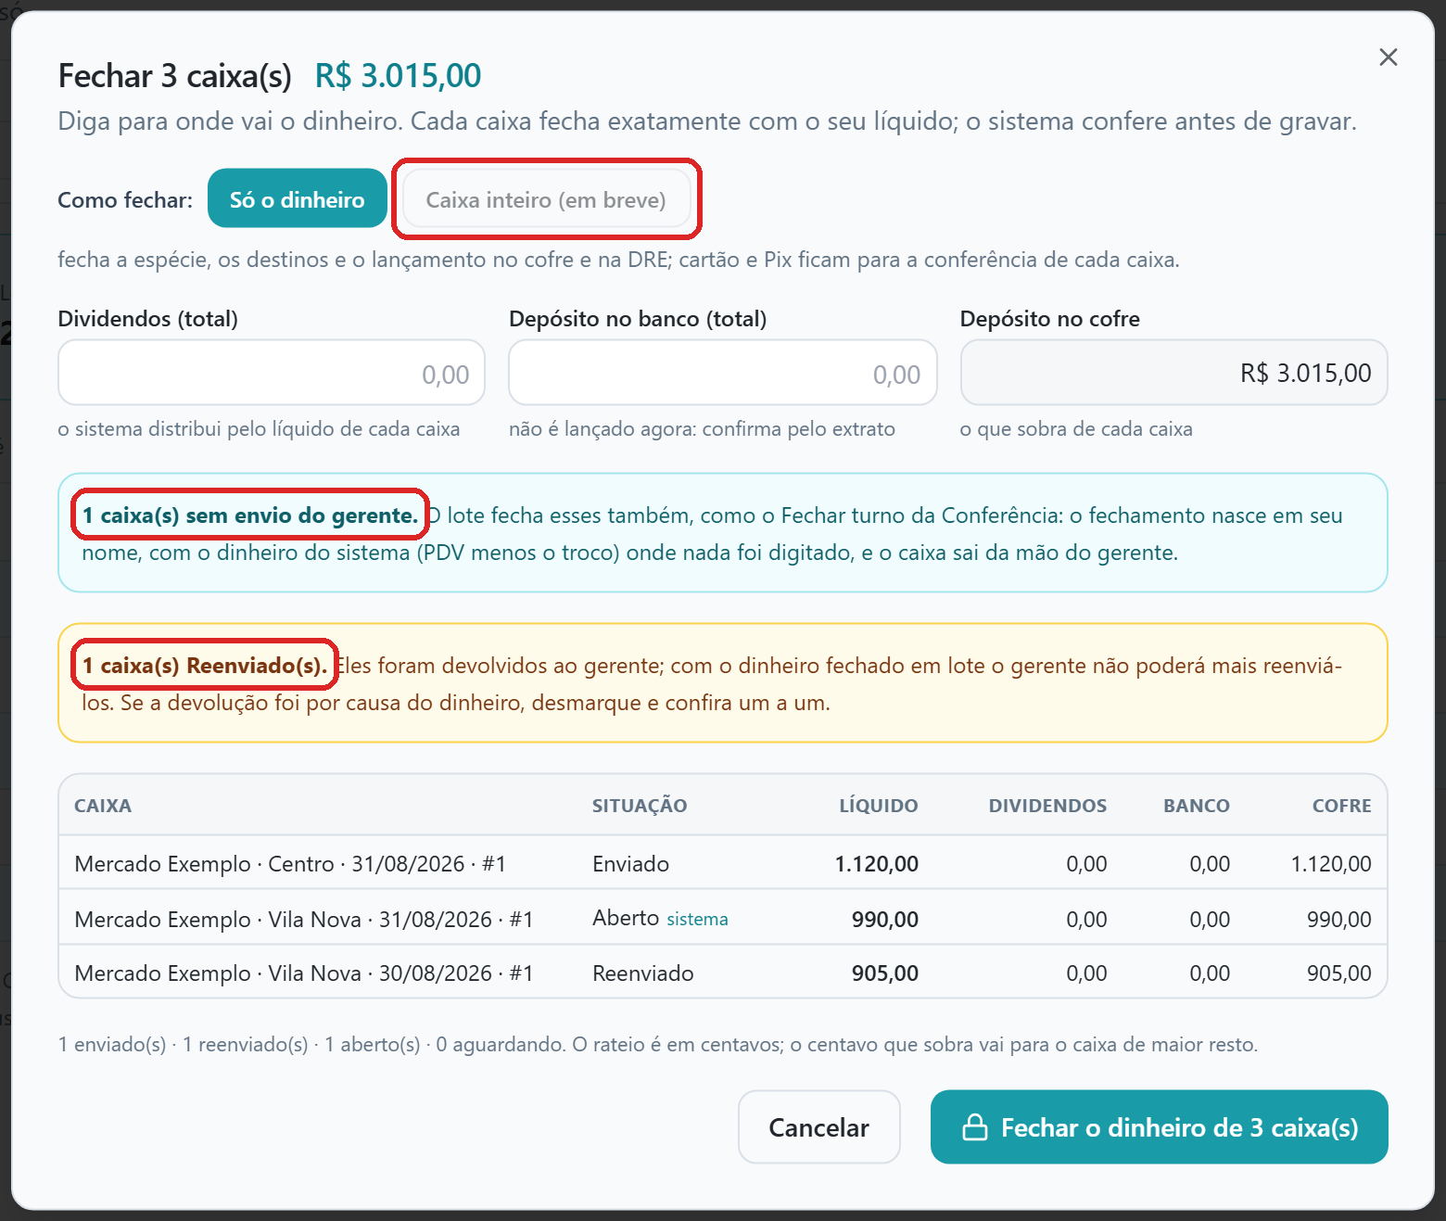The height and width of the screenshot is (1221, 1446).
Task: Focus the Depósito no banco (total) field
Action: (723, 373)
